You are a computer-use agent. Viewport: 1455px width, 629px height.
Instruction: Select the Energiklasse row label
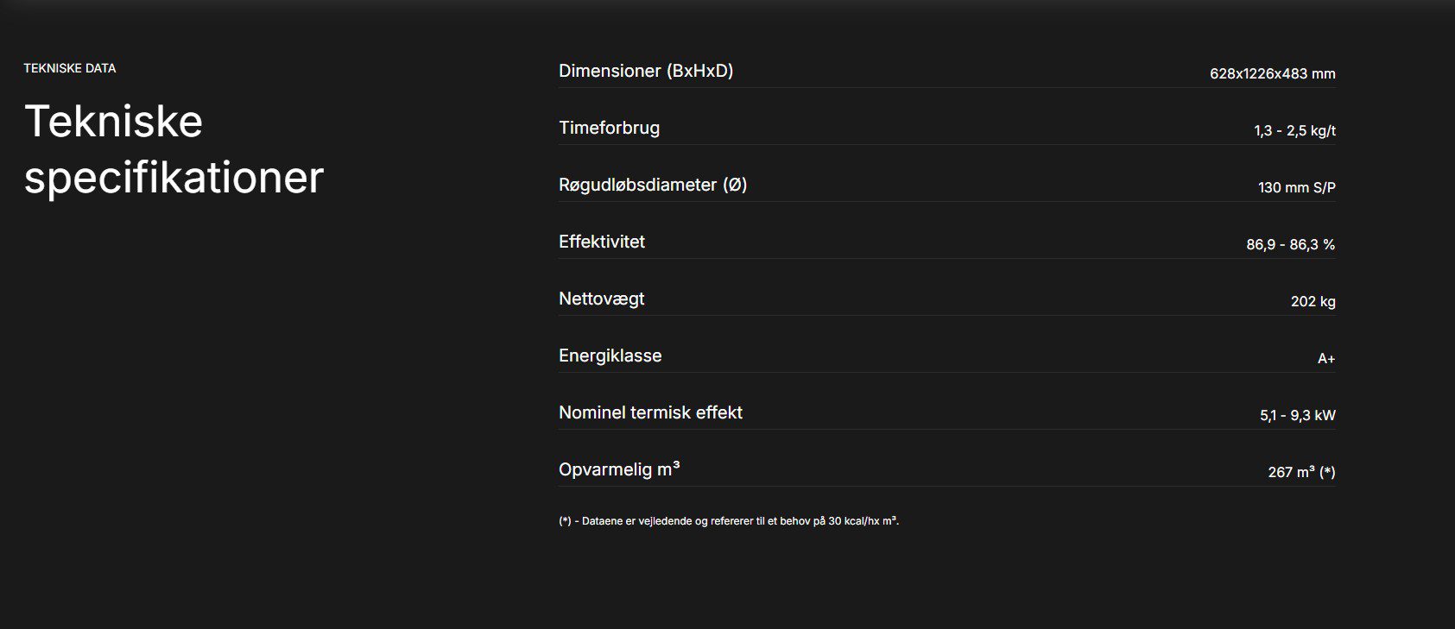(610, 355)
